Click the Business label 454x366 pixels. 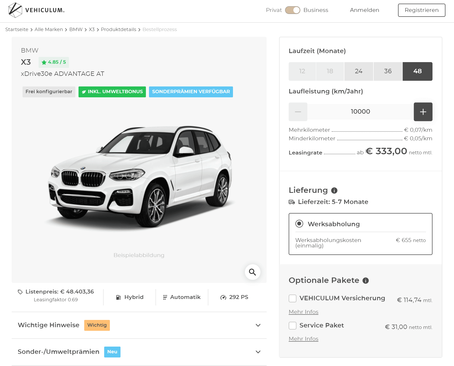tap(316, 10)
